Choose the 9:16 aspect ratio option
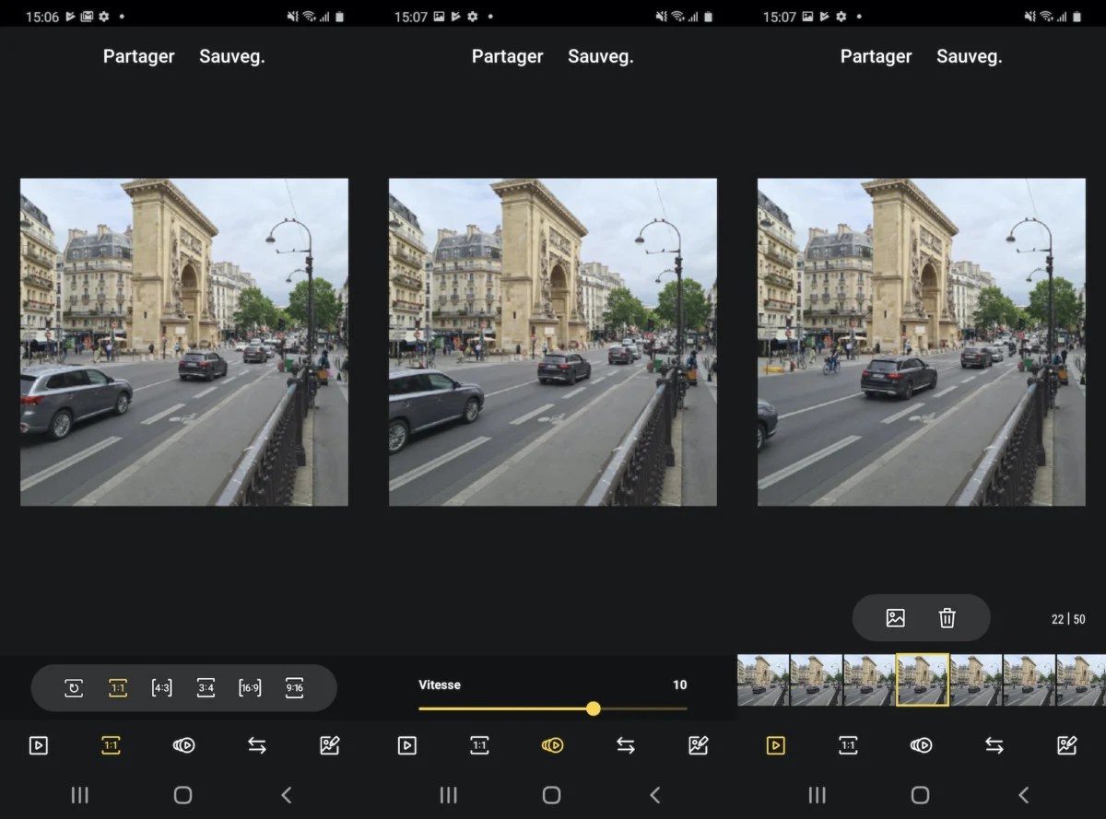Screen dimensions: 1106x819 (294, 687)
